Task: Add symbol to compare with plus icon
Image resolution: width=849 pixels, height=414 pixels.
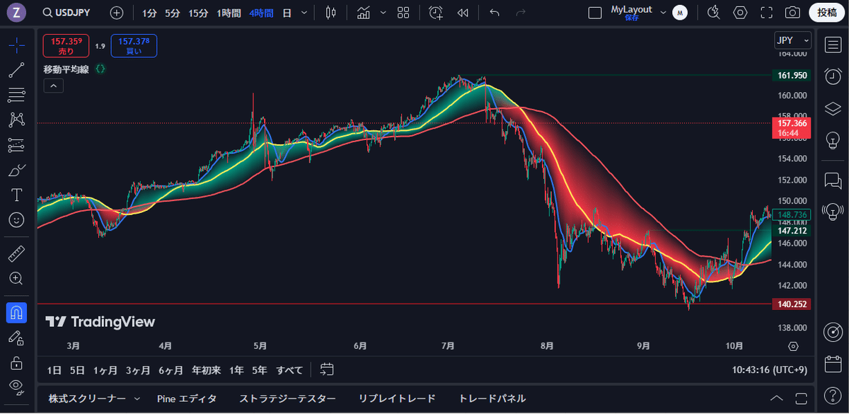Action: 117,13
